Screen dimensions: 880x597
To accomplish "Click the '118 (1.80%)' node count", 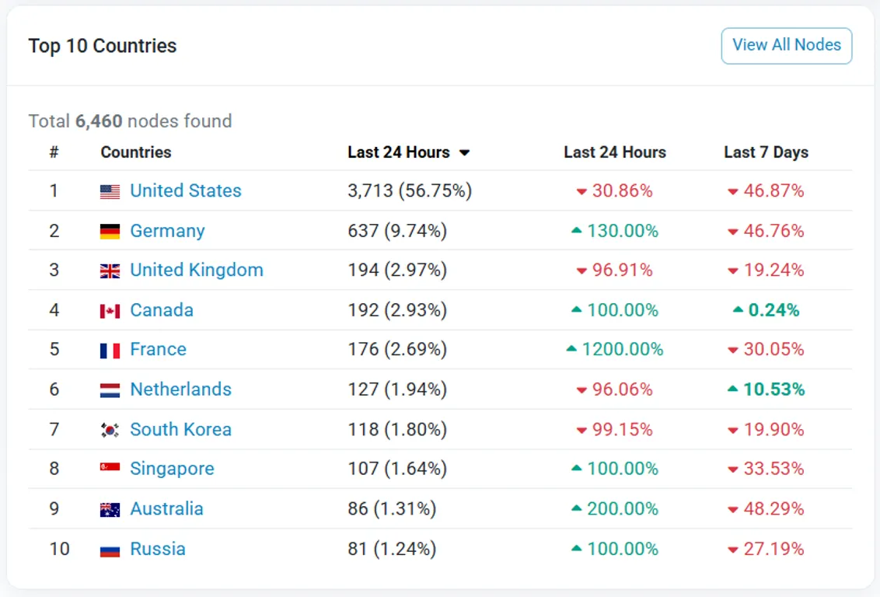I will click(x=397, y=429).
